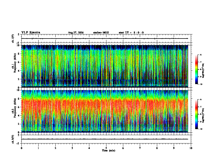The image size is (215, 166).
Task: Click the VLF Spectra plot title
Action: (x=31, y=33)
